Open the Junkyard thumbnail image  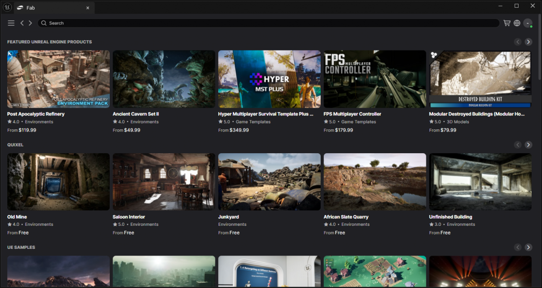269,182
